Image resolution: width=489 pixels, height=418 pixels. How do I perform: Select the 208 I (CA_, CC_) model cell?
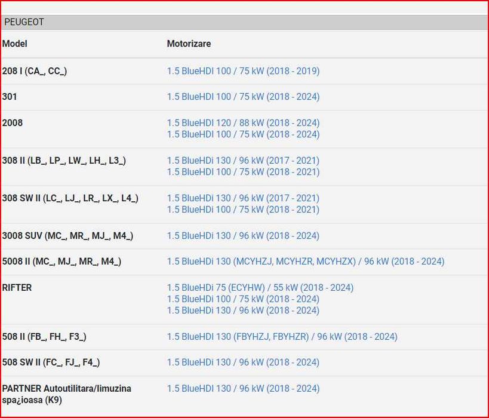pyautogui.click(x=34, y=71)
